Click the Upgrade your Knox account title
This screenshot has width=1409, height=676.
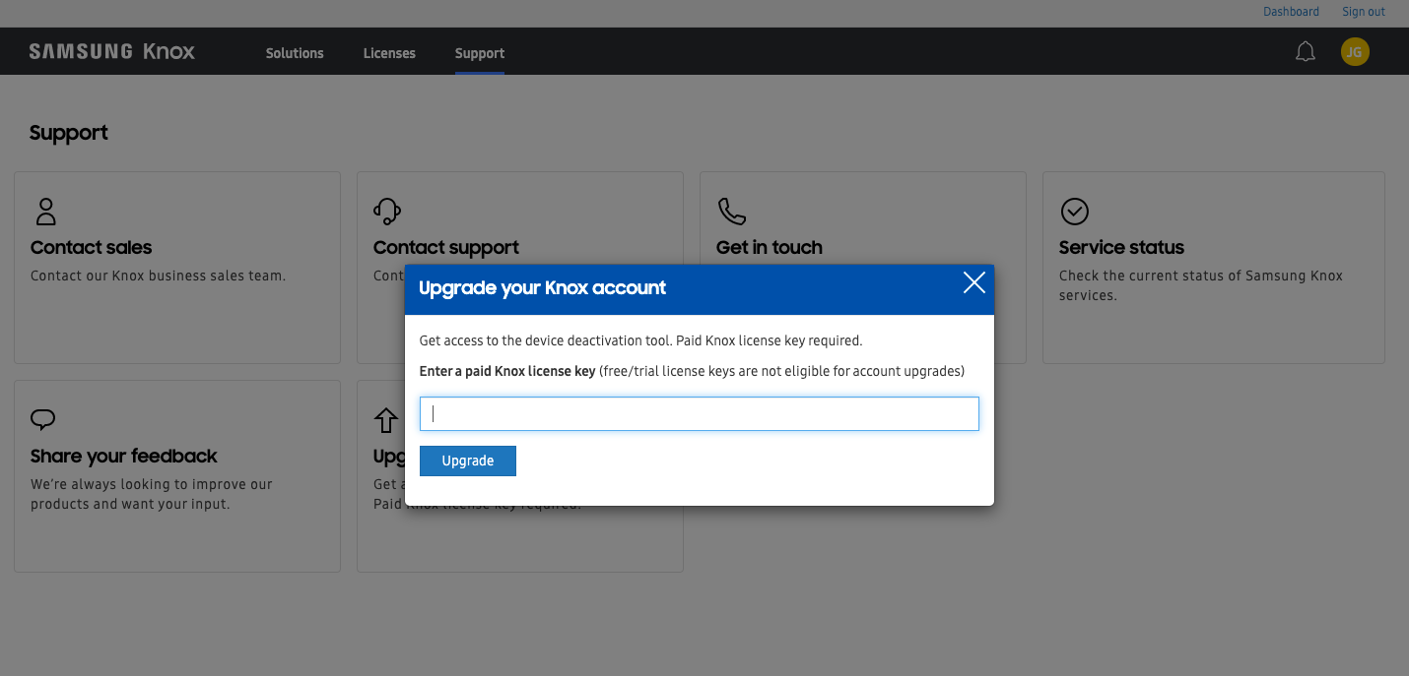click(542, 288)
